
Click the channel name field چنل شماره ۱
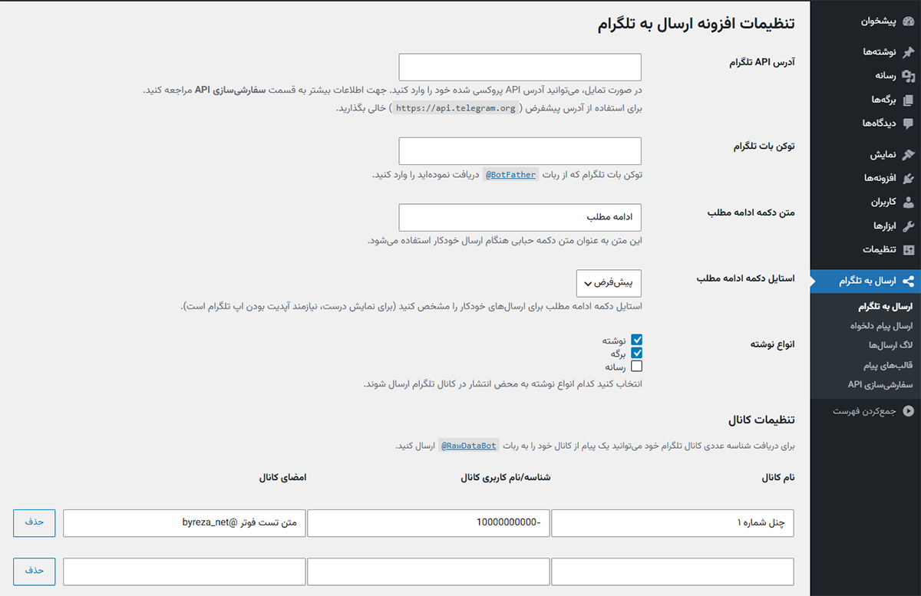pos(673,522)
